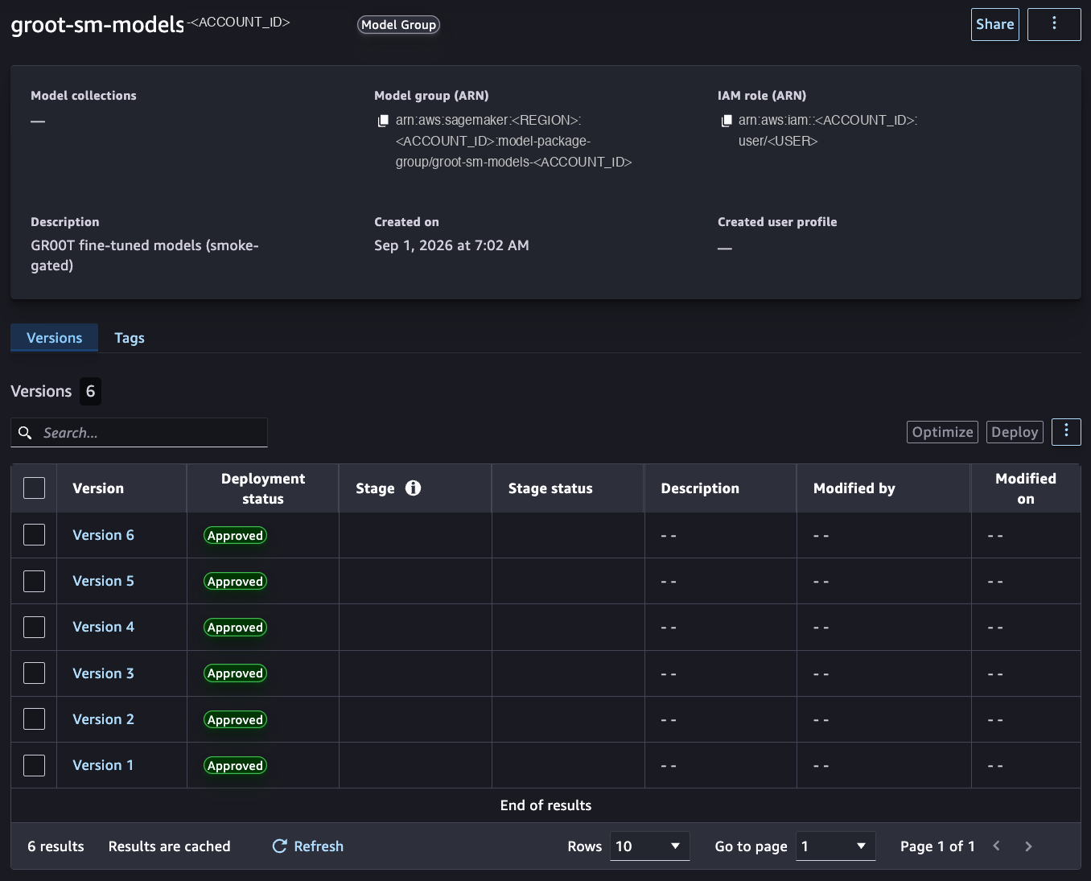Image resolution: width=1091 pixels, height=881 pixels.
Task: Select the Version 5 row checkbox
Action: pyautogui.click(x=34, y=581)
